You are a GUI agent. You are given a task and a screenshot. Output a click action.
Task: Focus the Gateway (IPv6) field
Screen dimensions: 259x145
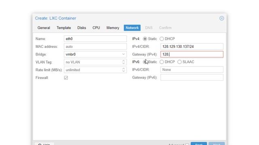click(192, 77)
